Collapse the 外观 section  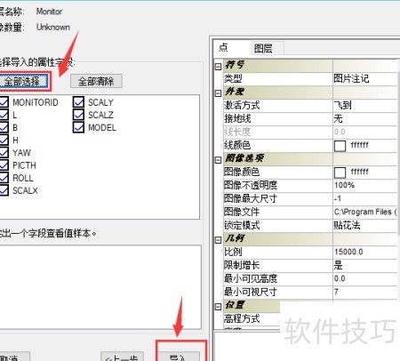tap(218, 93)
